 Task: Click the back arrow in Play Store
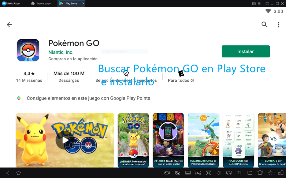9,25
